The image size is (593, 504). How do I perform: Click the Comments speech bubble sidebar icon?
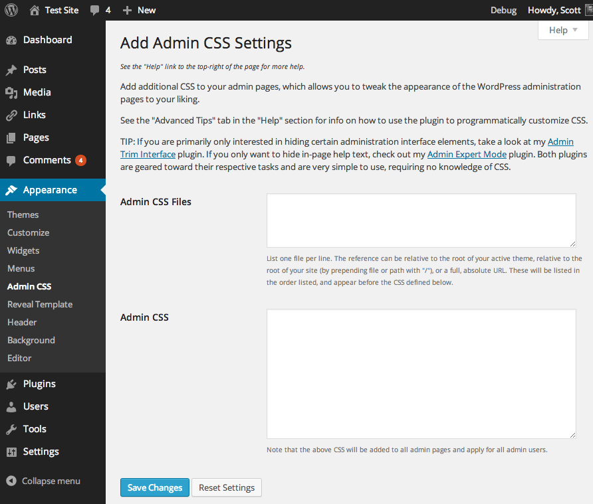point(11,161)
